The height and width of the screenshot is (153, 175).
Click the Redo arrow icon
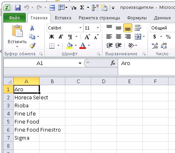pos(39,8)
